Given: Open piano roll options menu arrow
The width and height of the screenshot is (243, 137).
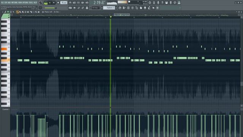Looking at the screenshot, I should [3, 12].
